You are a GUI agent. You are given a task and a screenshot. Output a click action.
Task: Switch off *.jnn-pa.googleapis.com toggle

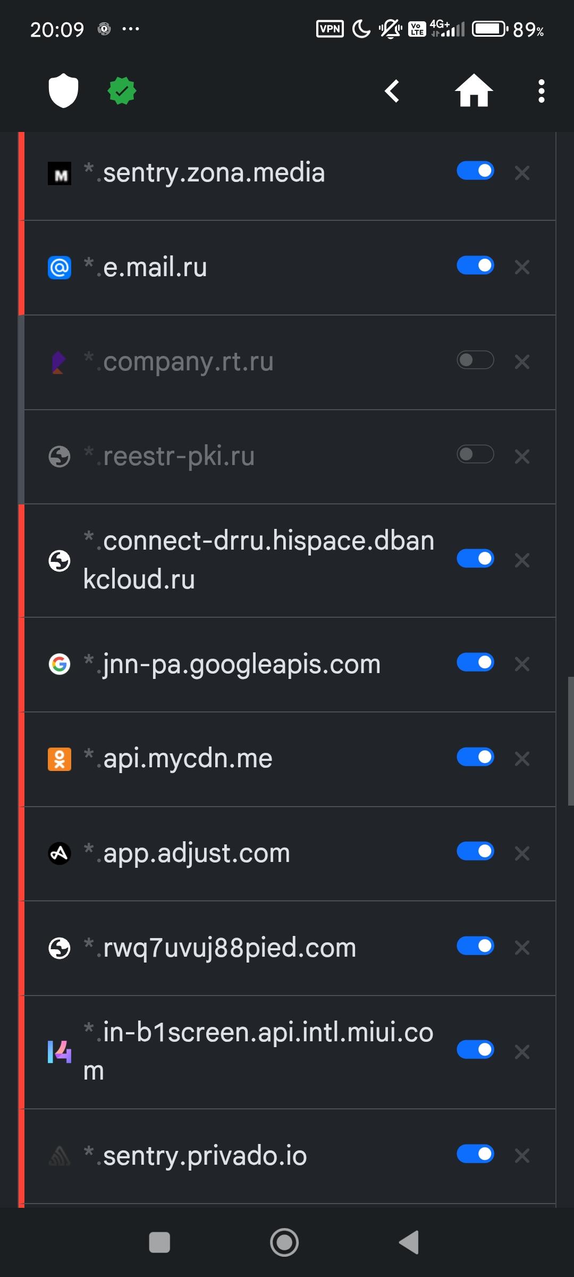475,662
